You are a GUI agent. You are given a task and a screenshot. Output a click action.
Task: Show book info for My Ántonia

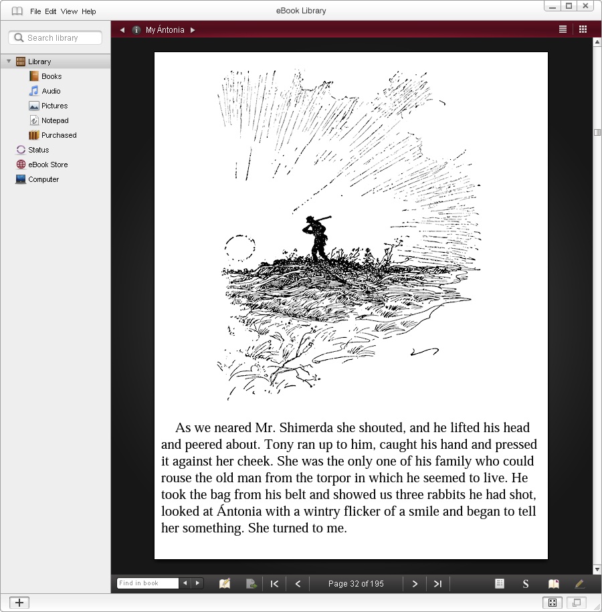tap(136, 30)
